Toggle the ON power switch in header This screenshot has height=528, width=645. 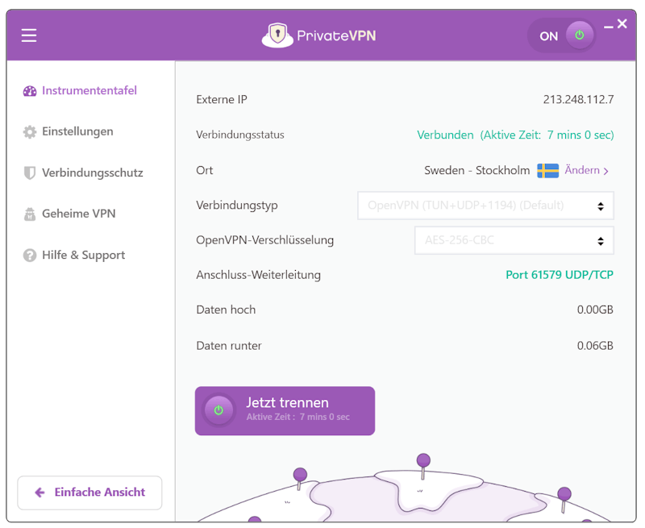point(562,35)
